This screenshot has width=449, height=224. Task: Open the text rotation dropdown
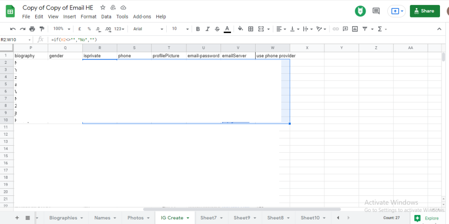(x=321, y=29)
